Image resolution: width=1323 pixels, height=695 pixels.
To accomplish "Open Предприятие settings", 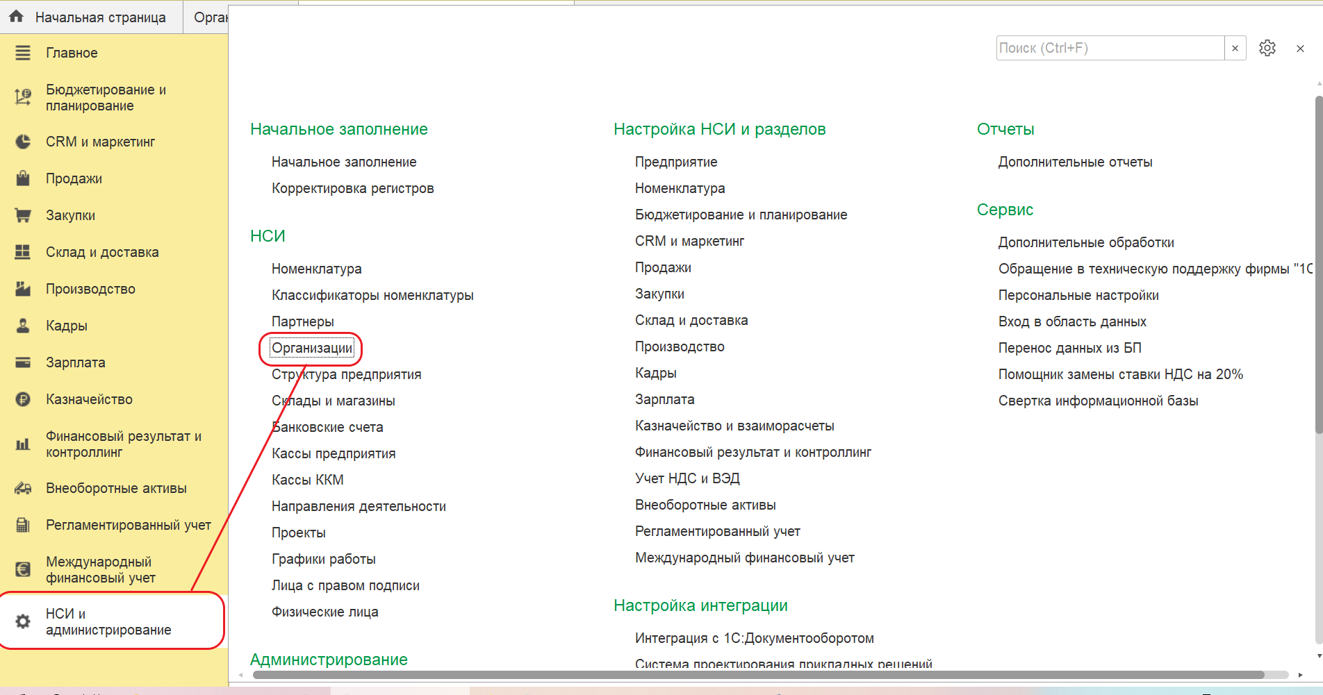I will (x=676, y=162).
